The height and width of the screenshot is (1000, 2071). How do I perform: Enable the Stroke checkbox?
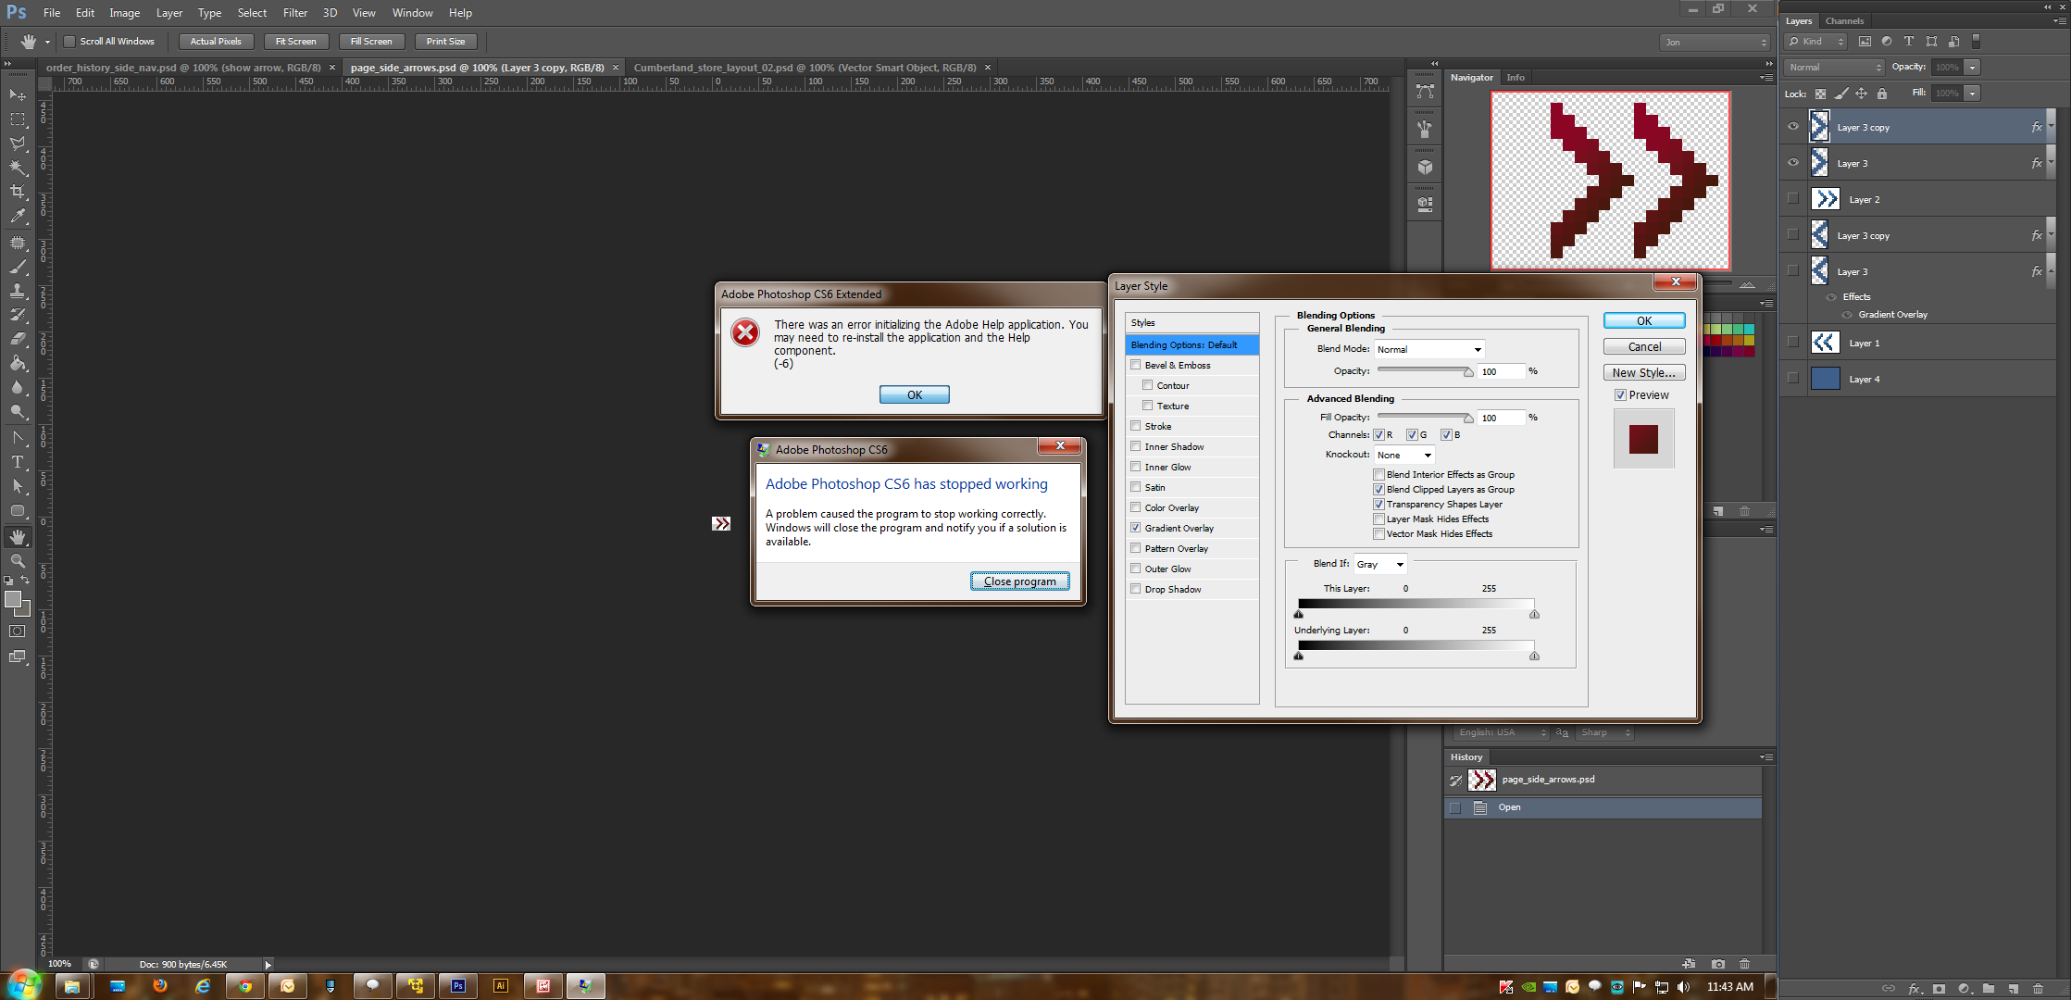pos(1136,426)
